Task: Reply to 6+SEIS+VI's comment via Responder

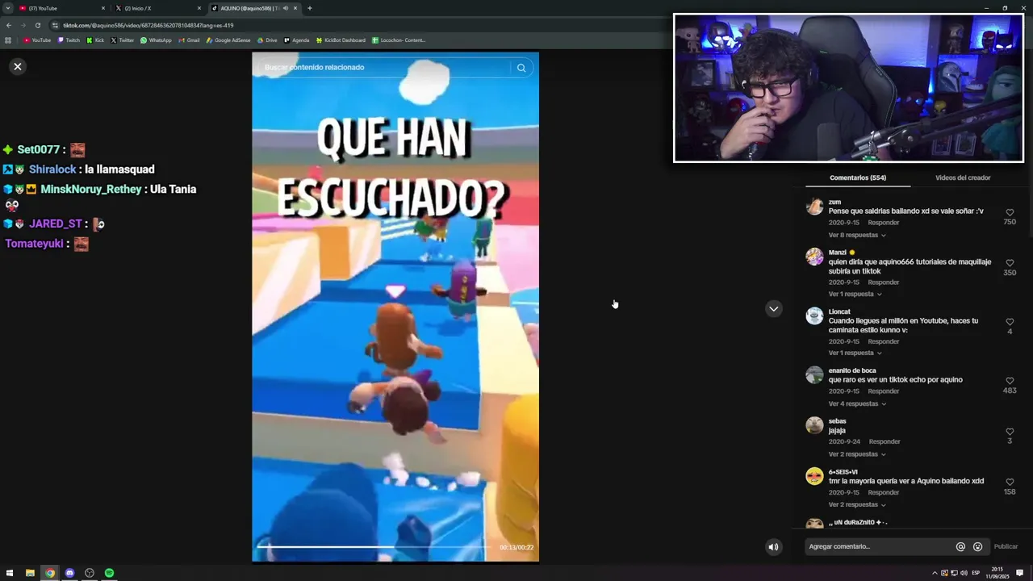Action: (883, 492)
